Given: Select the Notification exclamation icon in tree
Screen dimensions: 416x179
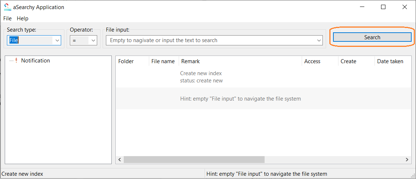Looking at the screenshot, I should pos(16,61).
